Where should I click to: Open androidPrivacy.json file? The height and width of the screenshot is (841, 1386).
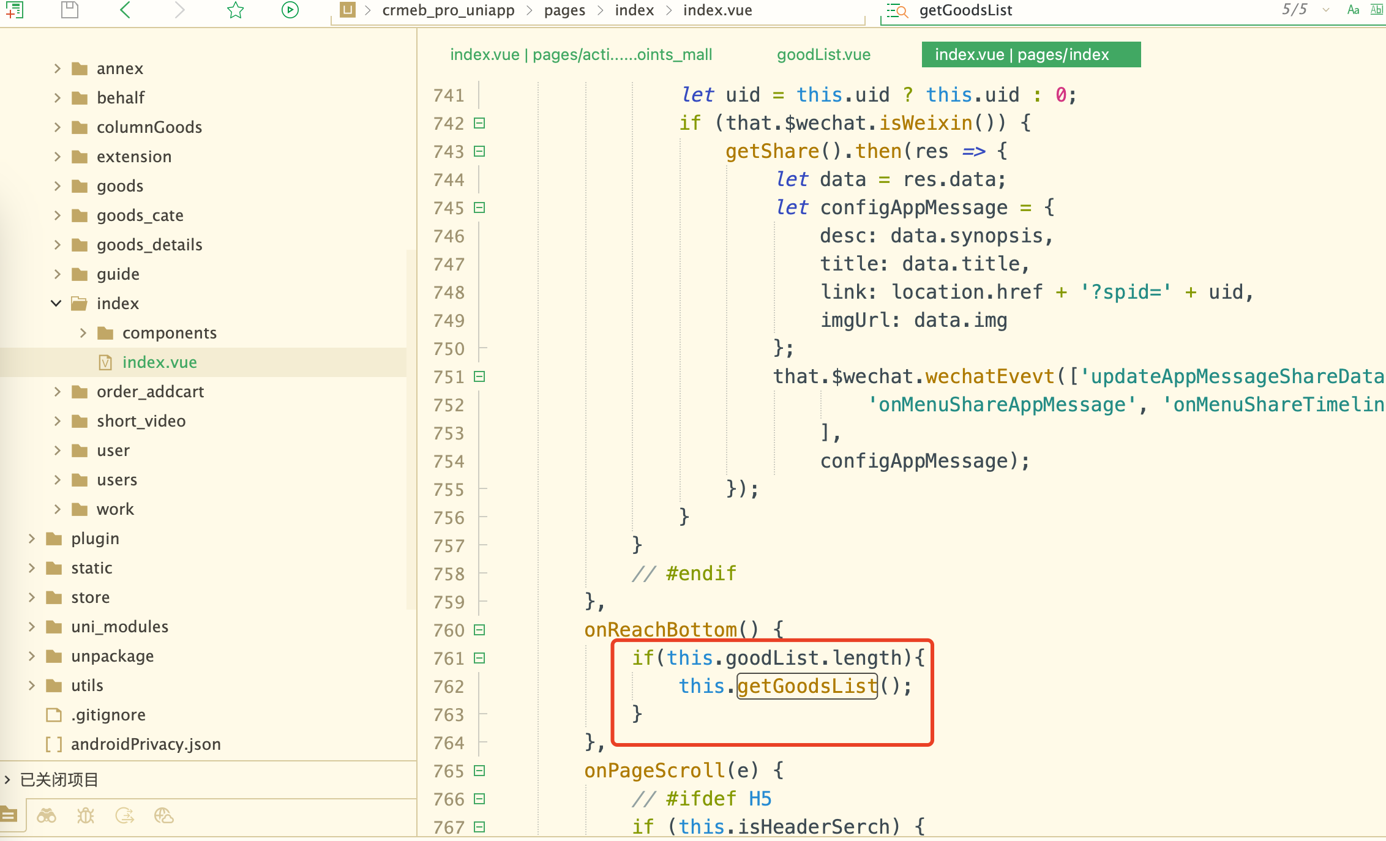pyautogui.click(x=146, y=744)
